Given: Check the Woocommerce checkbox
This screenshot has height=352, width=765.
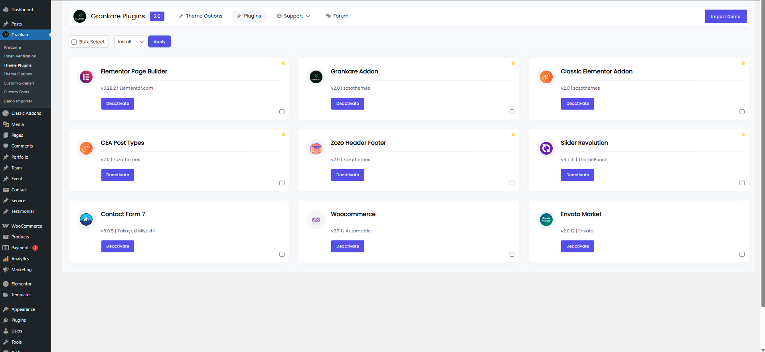Looking at the screenshot, I should coord(512,254).
